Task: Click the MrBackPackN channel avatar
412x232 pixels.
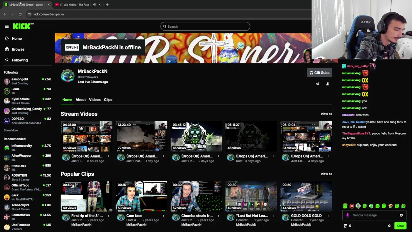Action: (68, 76)
